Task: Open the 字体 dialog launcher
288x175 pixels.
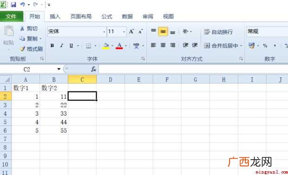Action: pyautogui.click(x=143, y=58)
